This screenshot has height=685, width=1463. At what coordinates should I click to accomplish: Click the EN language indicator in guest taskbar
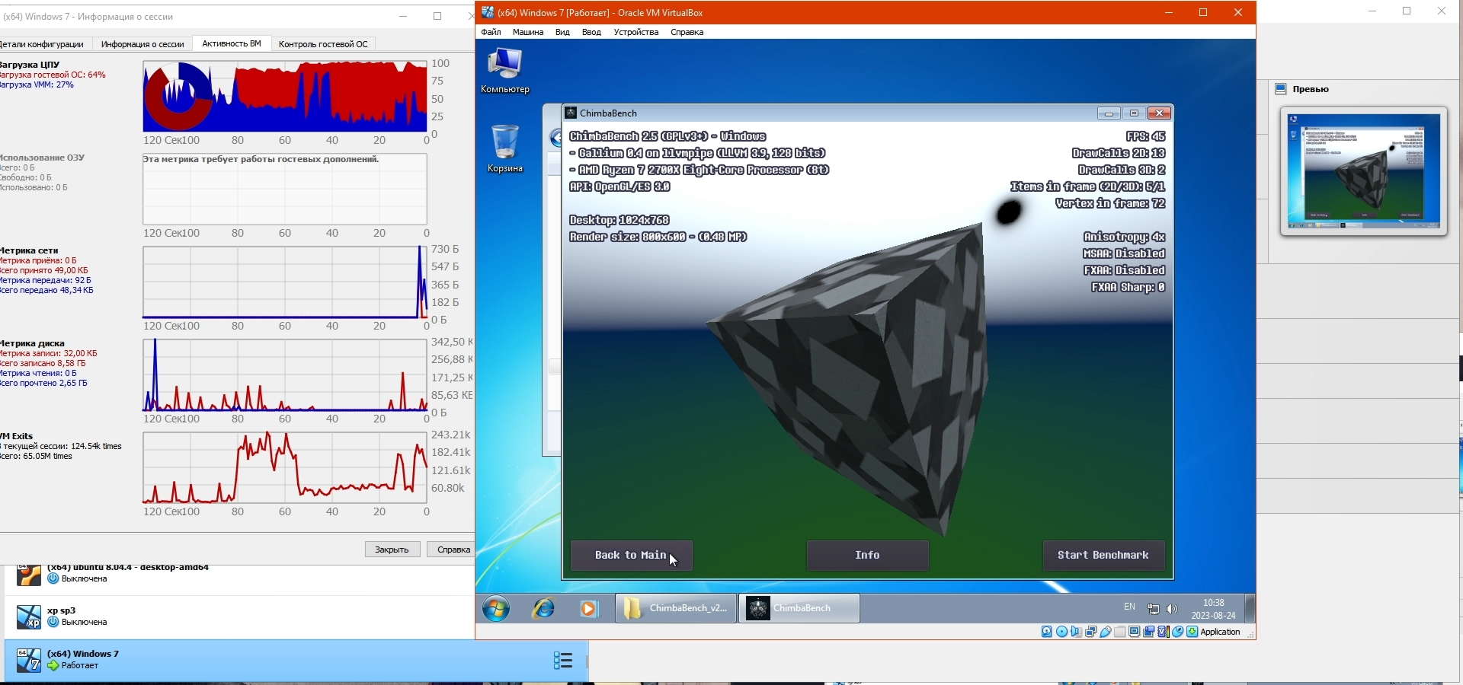coord(1129,607)
